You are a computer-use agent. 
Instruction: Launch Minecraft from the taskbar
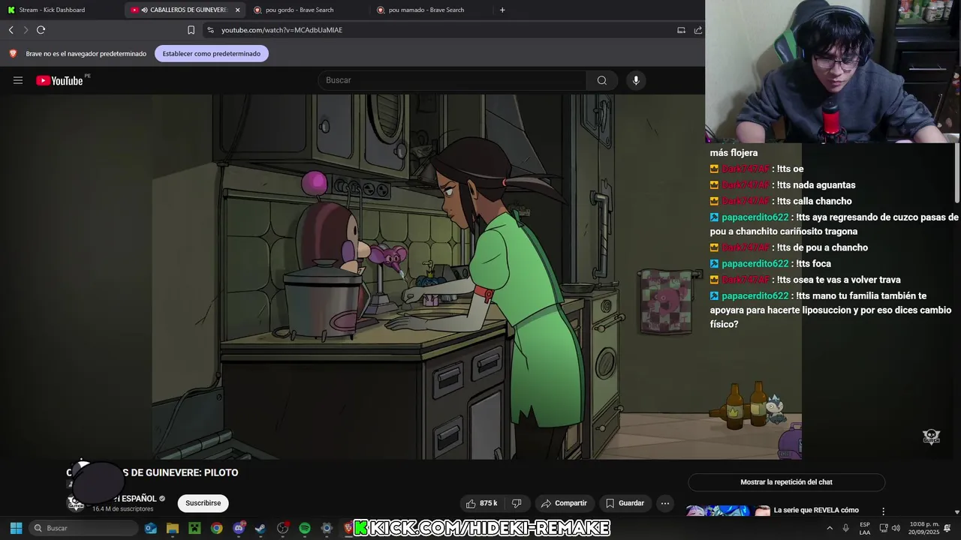[194, 528]
